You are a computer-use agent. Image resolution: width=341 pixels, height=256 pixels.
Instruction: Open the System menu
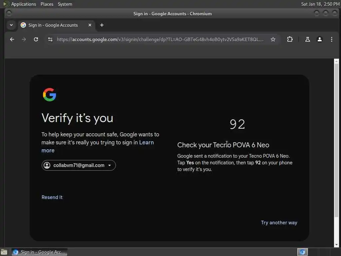coord(65,4)
